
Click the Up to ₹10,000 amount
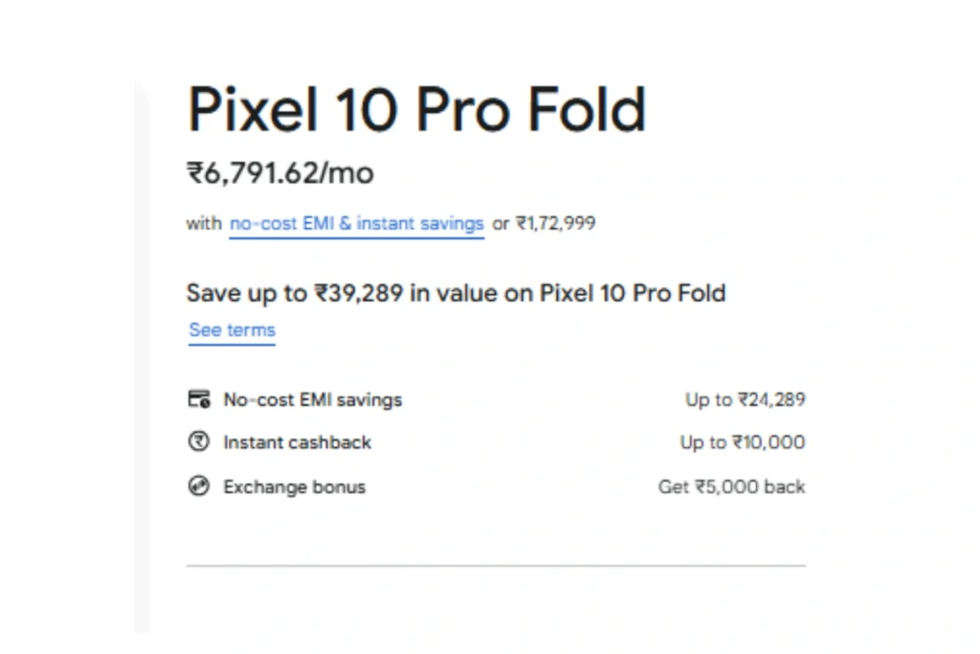742,443
